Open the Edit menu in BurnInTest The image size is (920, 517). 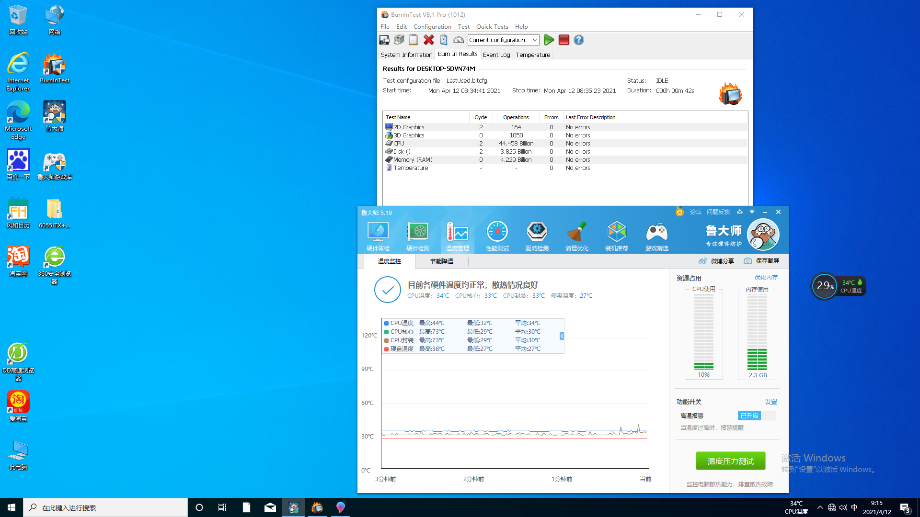(x=402, y=27)
